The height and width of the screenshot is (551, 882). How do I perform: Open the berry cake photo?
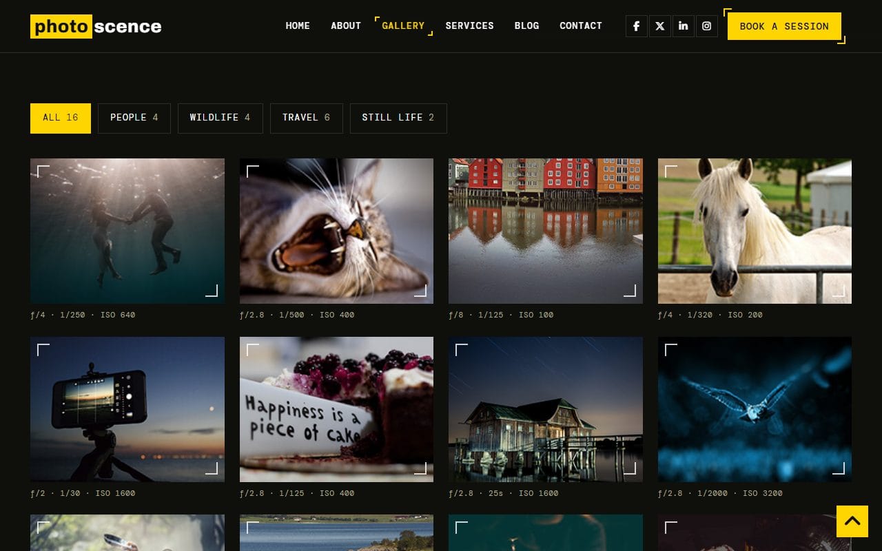[x=336, y=409]
